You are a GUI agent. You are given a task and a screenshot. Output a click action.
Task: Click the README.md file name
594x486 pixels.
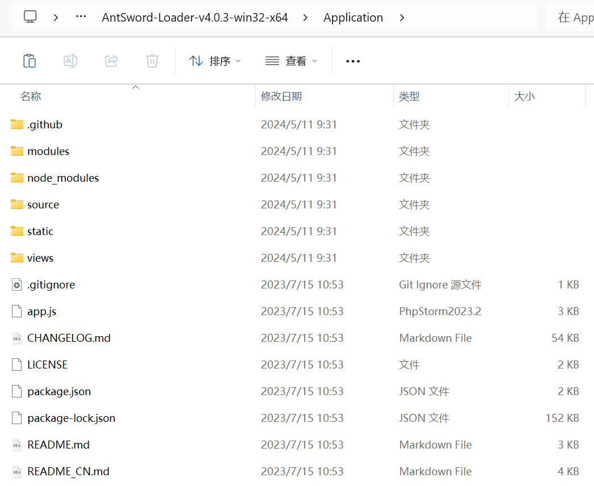(x=59, y=445)
